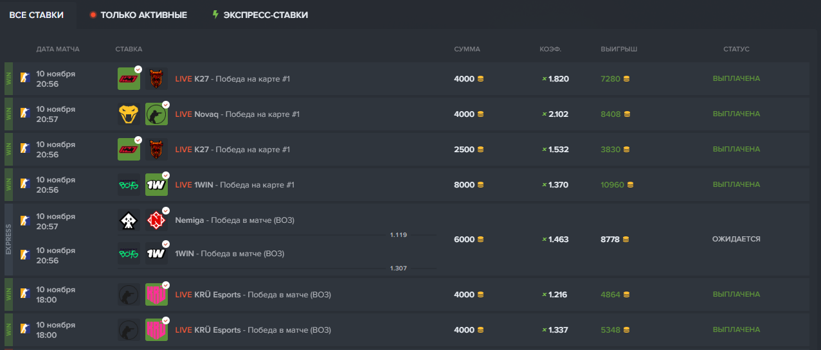Click the black-and-white logo beside Nemiga
This screenshot has width=821, height=350.
[x=129, y=220]
